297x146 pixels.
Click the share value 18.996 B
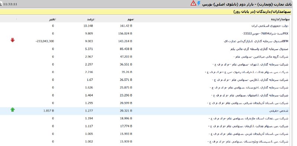[126, 119]
